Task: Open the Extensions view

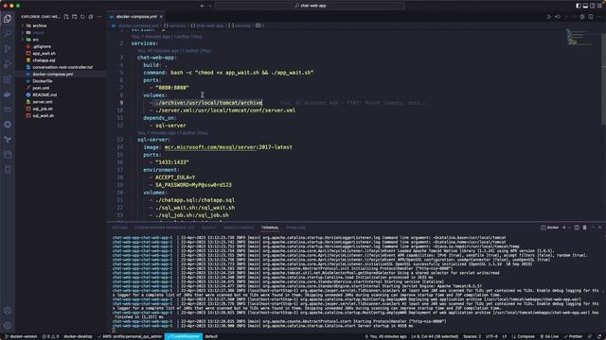Action: [8, 79]
